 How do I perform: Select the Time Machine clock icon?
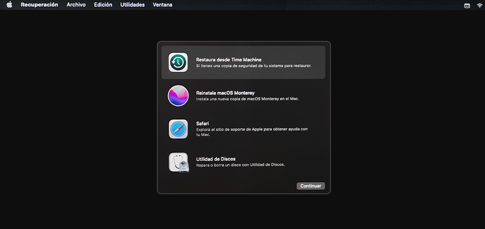click(x=178, y=62)
